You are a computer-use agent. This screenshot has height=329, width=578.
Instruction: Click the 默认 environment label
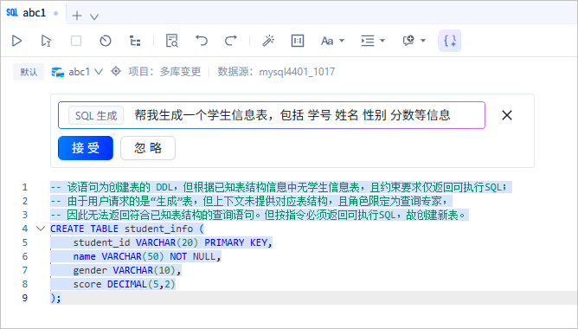click(x=29, y=72)
